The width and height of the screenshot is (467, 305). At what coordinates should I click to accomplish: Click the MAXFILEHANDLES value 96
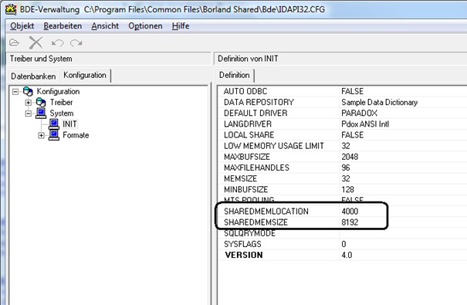coord(346,168)
